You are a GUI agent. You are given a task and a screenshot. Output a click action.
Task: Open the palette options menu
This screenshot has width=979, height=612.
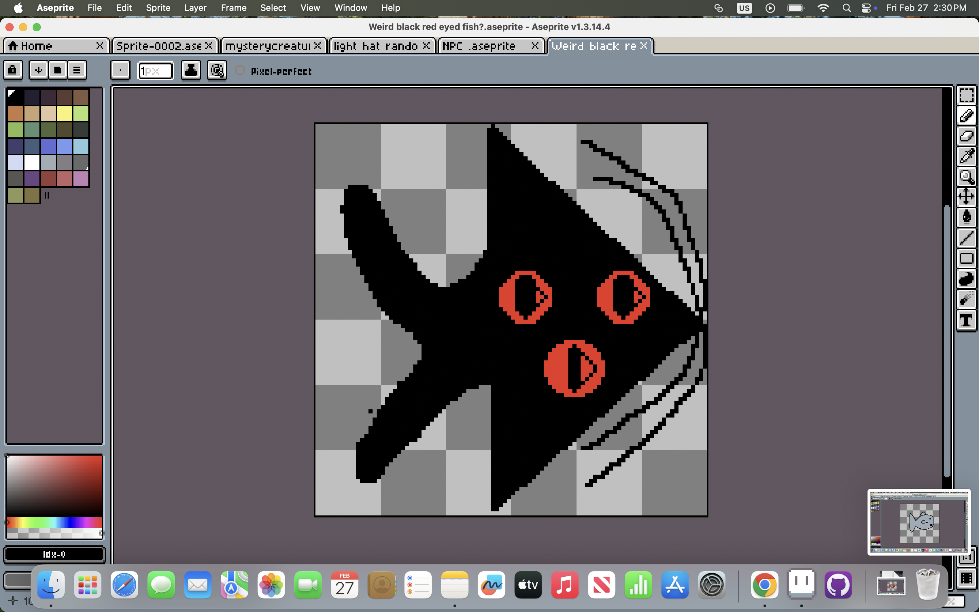(x=77, y=70)
